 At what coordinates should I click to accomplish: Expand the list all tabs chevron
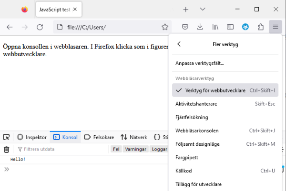tap(203, 9)
